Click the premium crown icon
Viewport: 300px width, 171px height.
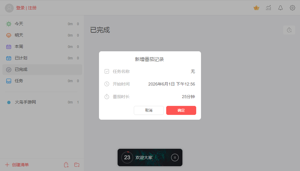(x=256, y=8)
